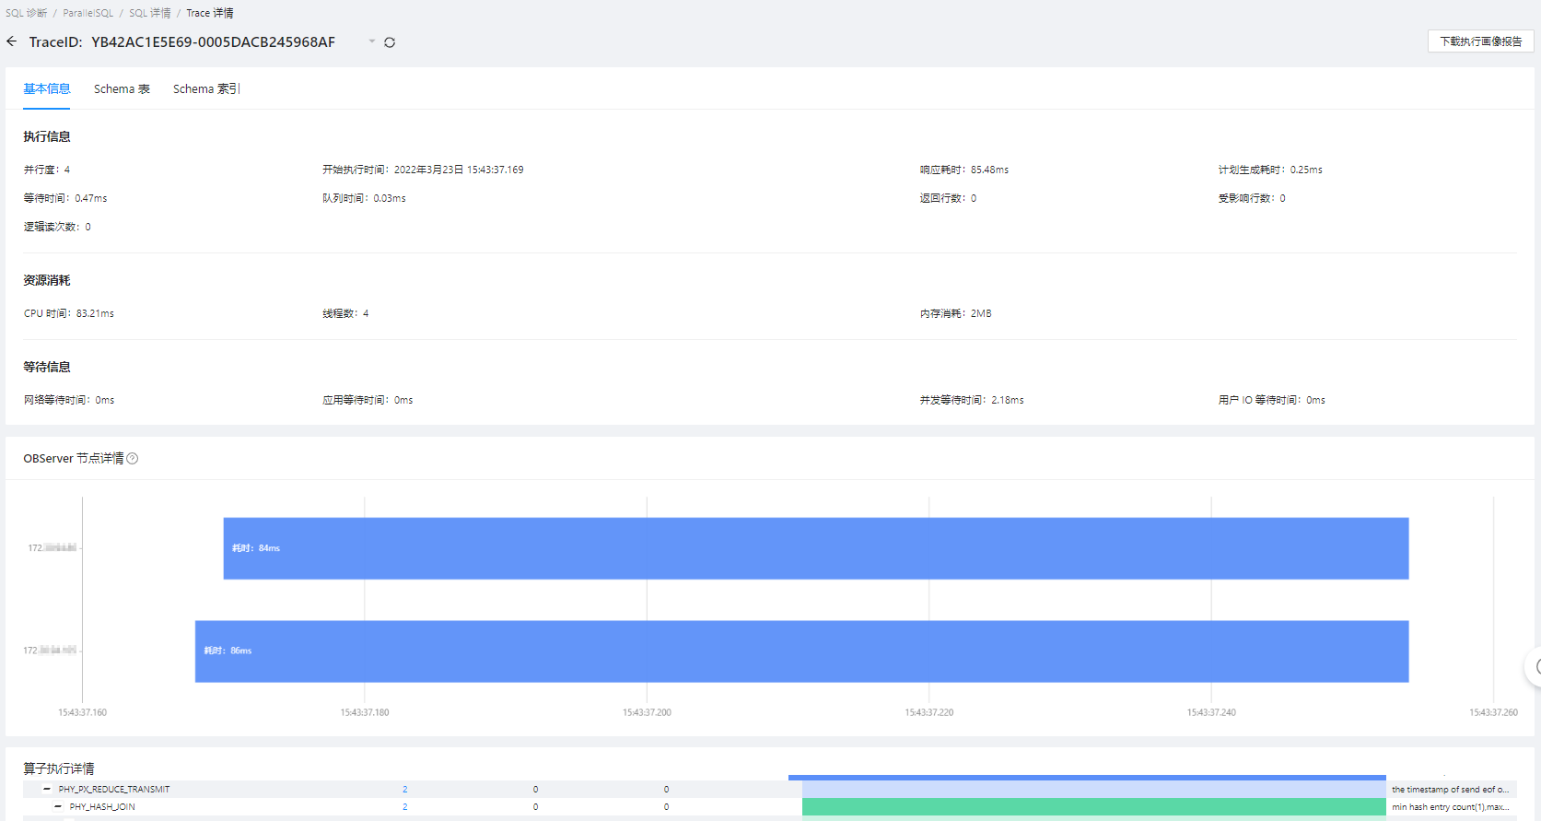The image size is (1541, 821).
Task: Open the Schema 索引 tab
Action: tap(206, 89)
